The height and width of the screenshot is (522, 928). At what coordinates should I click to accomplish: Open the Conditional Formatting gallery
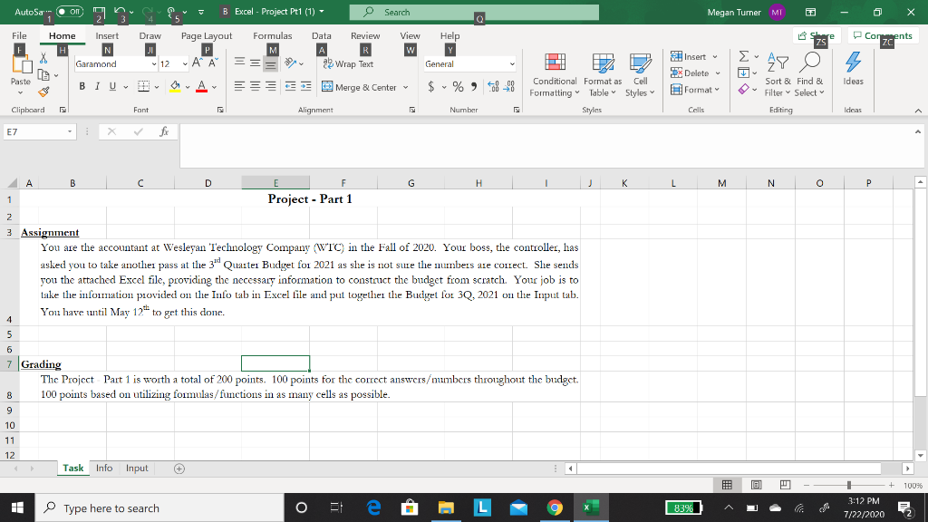click(555, 76)
